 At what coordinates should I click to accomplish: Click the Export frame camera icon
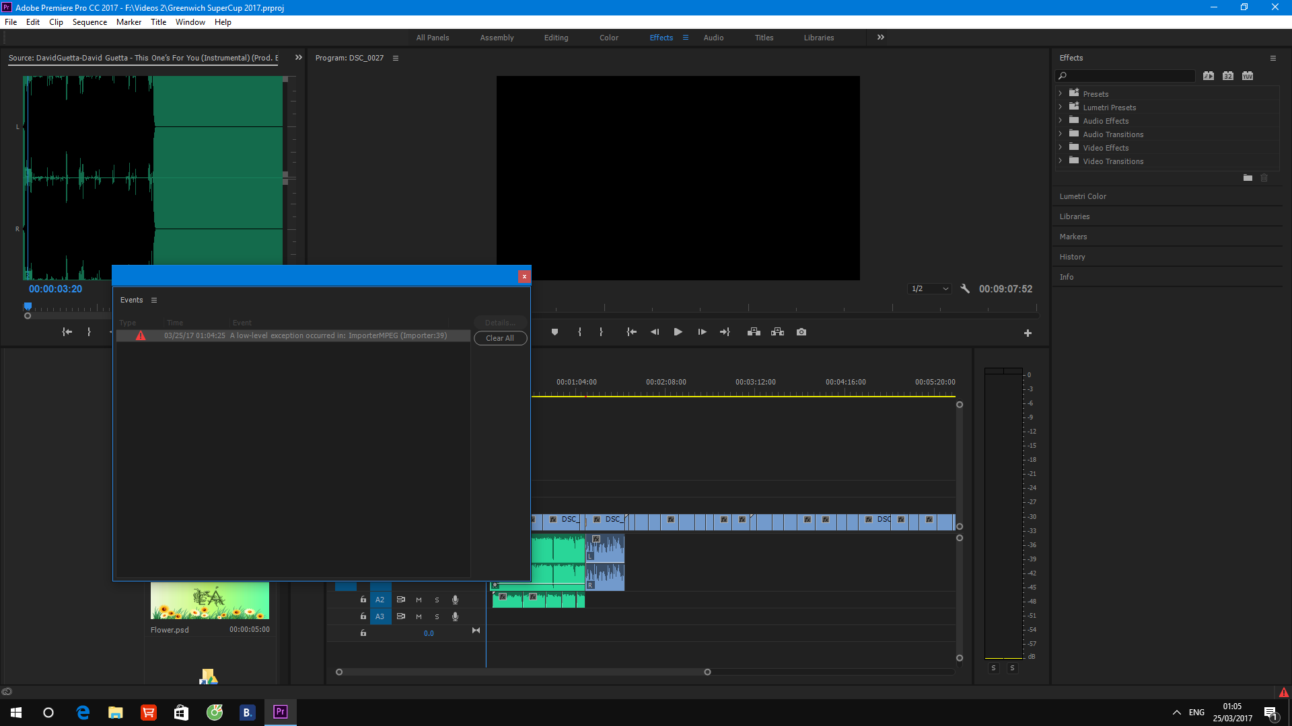pyautogui.click(x=800, y=331)
